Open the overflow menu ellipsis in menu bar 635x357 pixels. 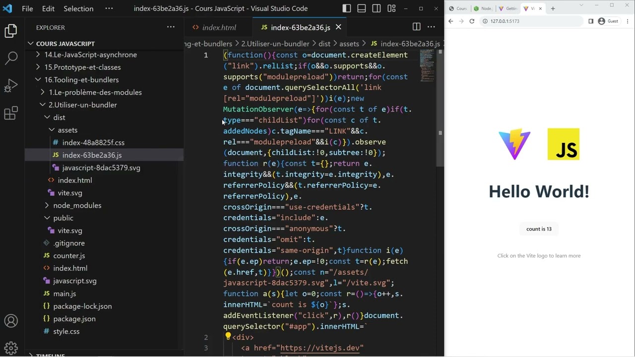pos(109,8)
